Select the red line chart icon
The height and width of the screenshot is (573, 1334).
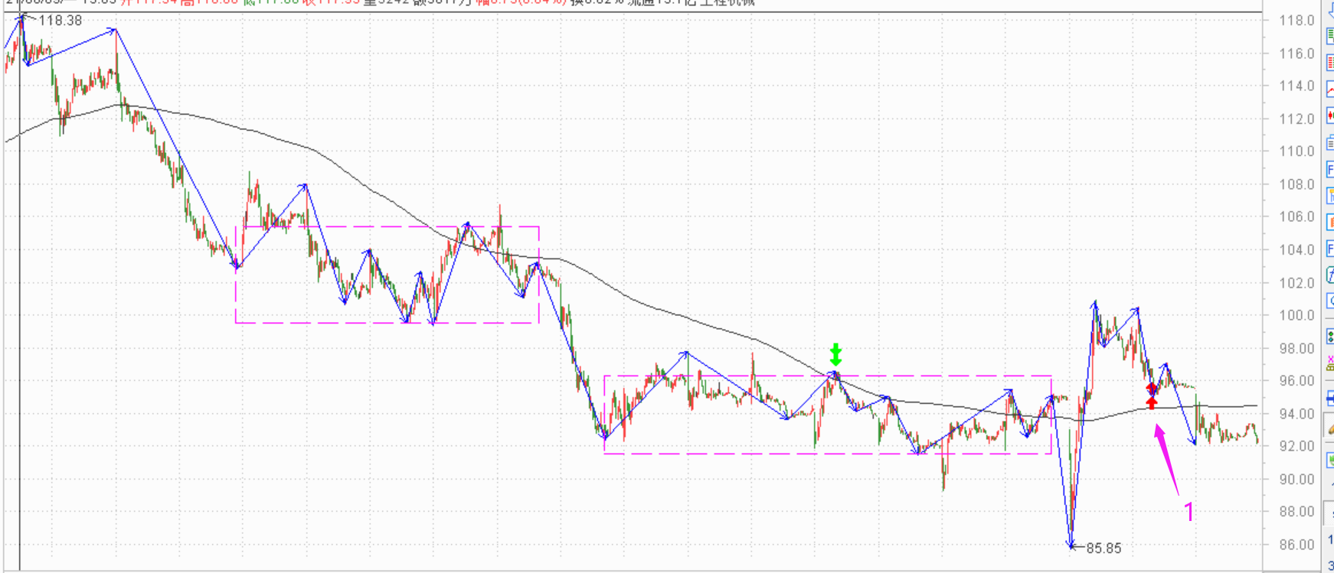1329,90
